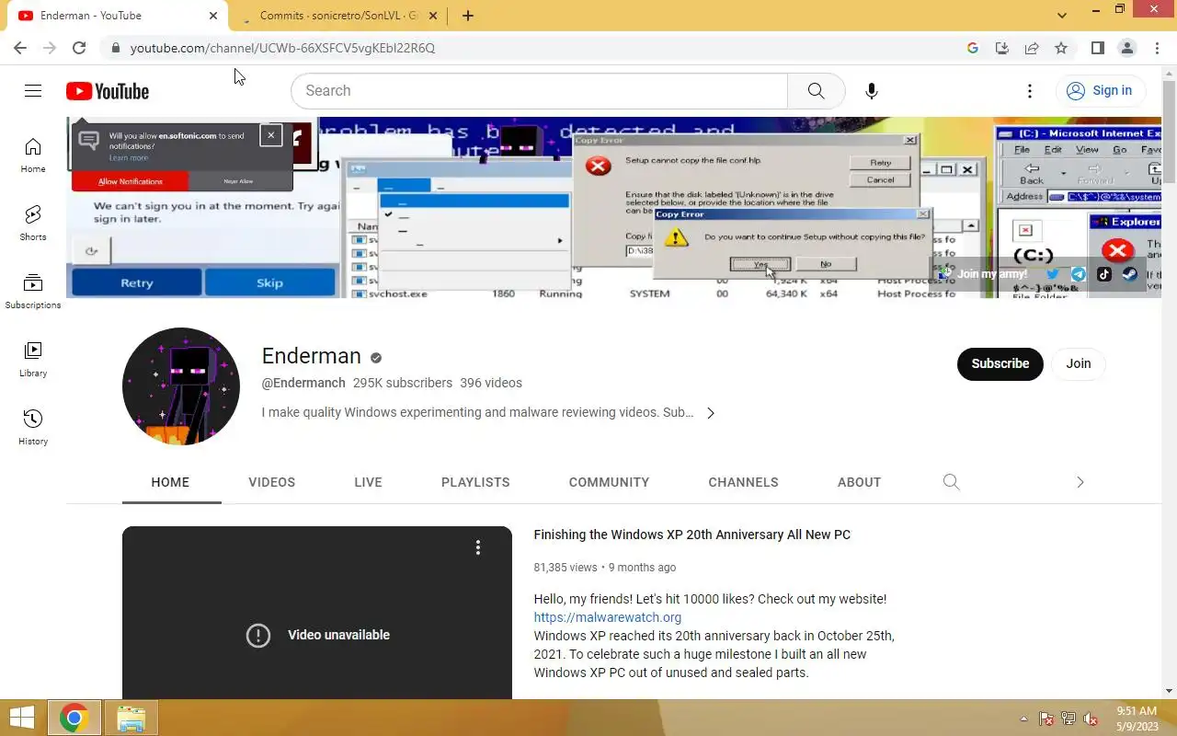
Task: Open YouTube settings three-dot menu
Action: click(1030, 90)
